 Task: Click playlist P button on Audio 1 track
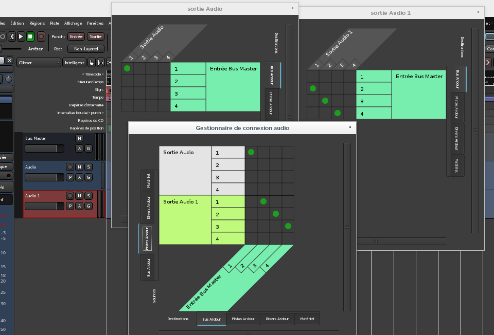point(70,206)
